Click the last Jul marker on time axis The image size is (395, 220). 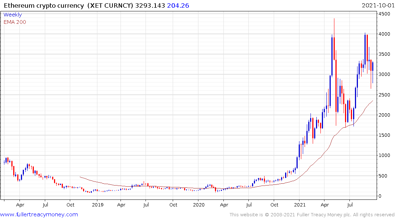pyautogui.click(x=350, y=205)
